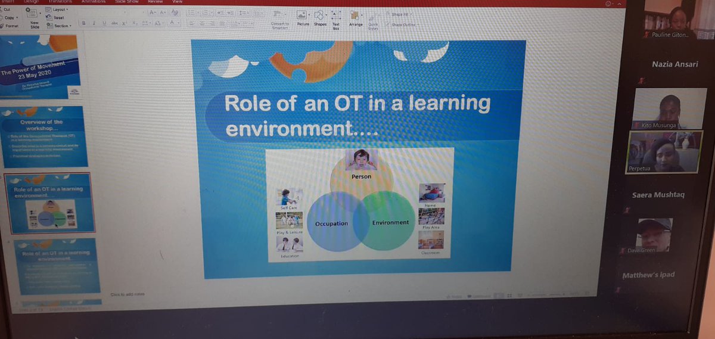Open the Layout dropdown menu
The image size is (715, 339).
click(x=57, y=10)
